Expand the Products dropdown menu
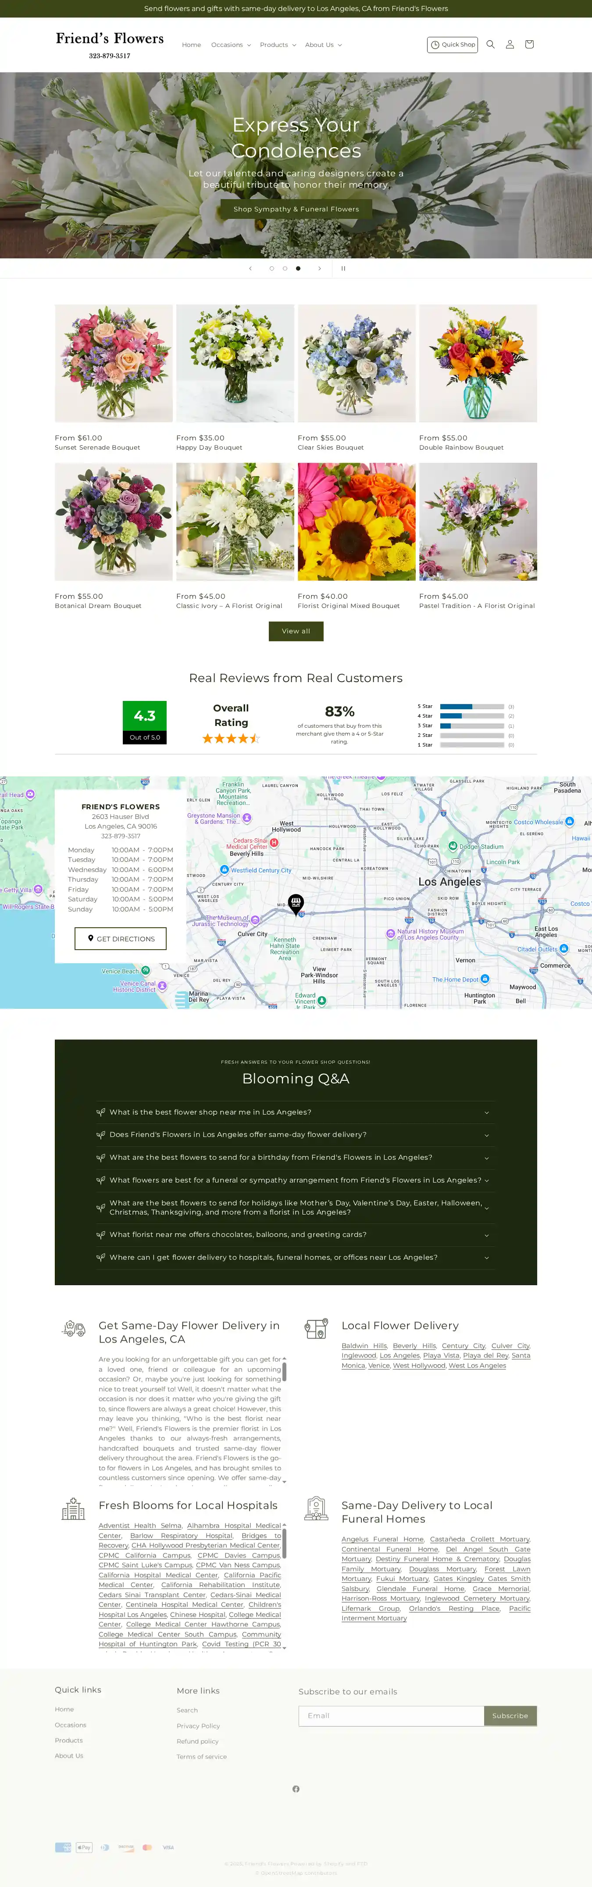The width and height of the screenshot is (592, 1887). pyautogui.click(x=278, y=46)
